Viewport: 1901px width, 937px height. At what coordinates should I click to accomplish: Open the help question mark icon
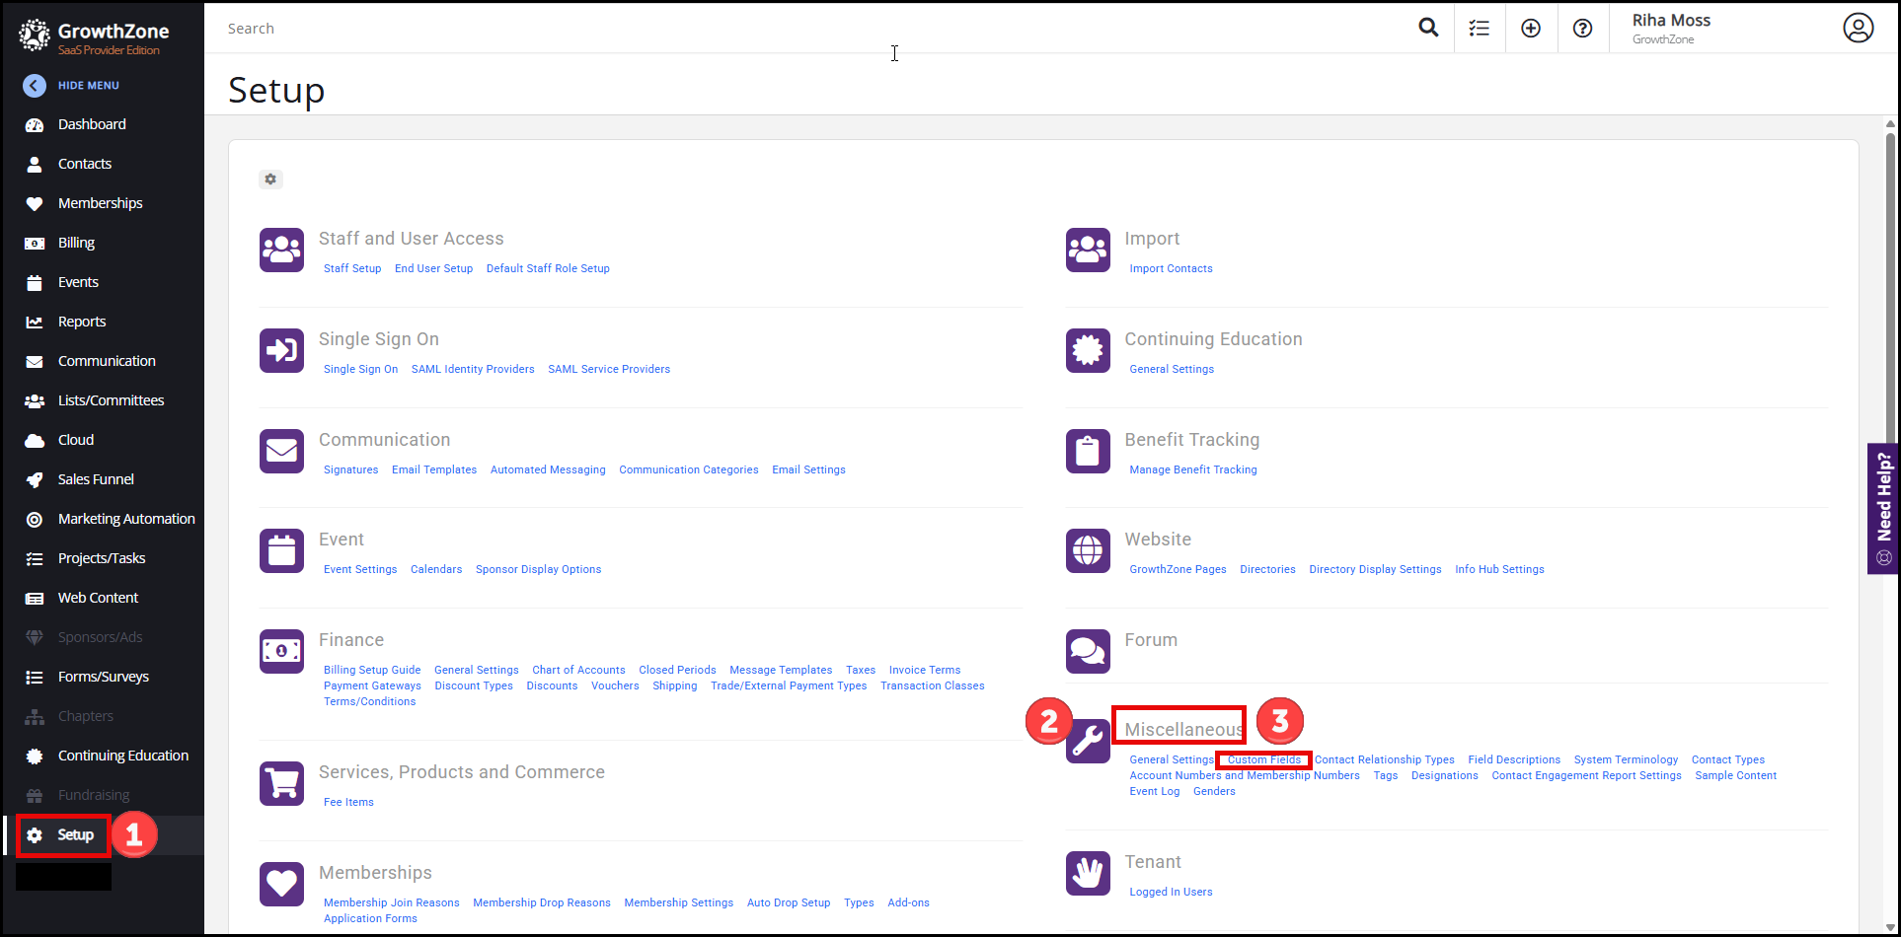click(x=1582, y=29)
